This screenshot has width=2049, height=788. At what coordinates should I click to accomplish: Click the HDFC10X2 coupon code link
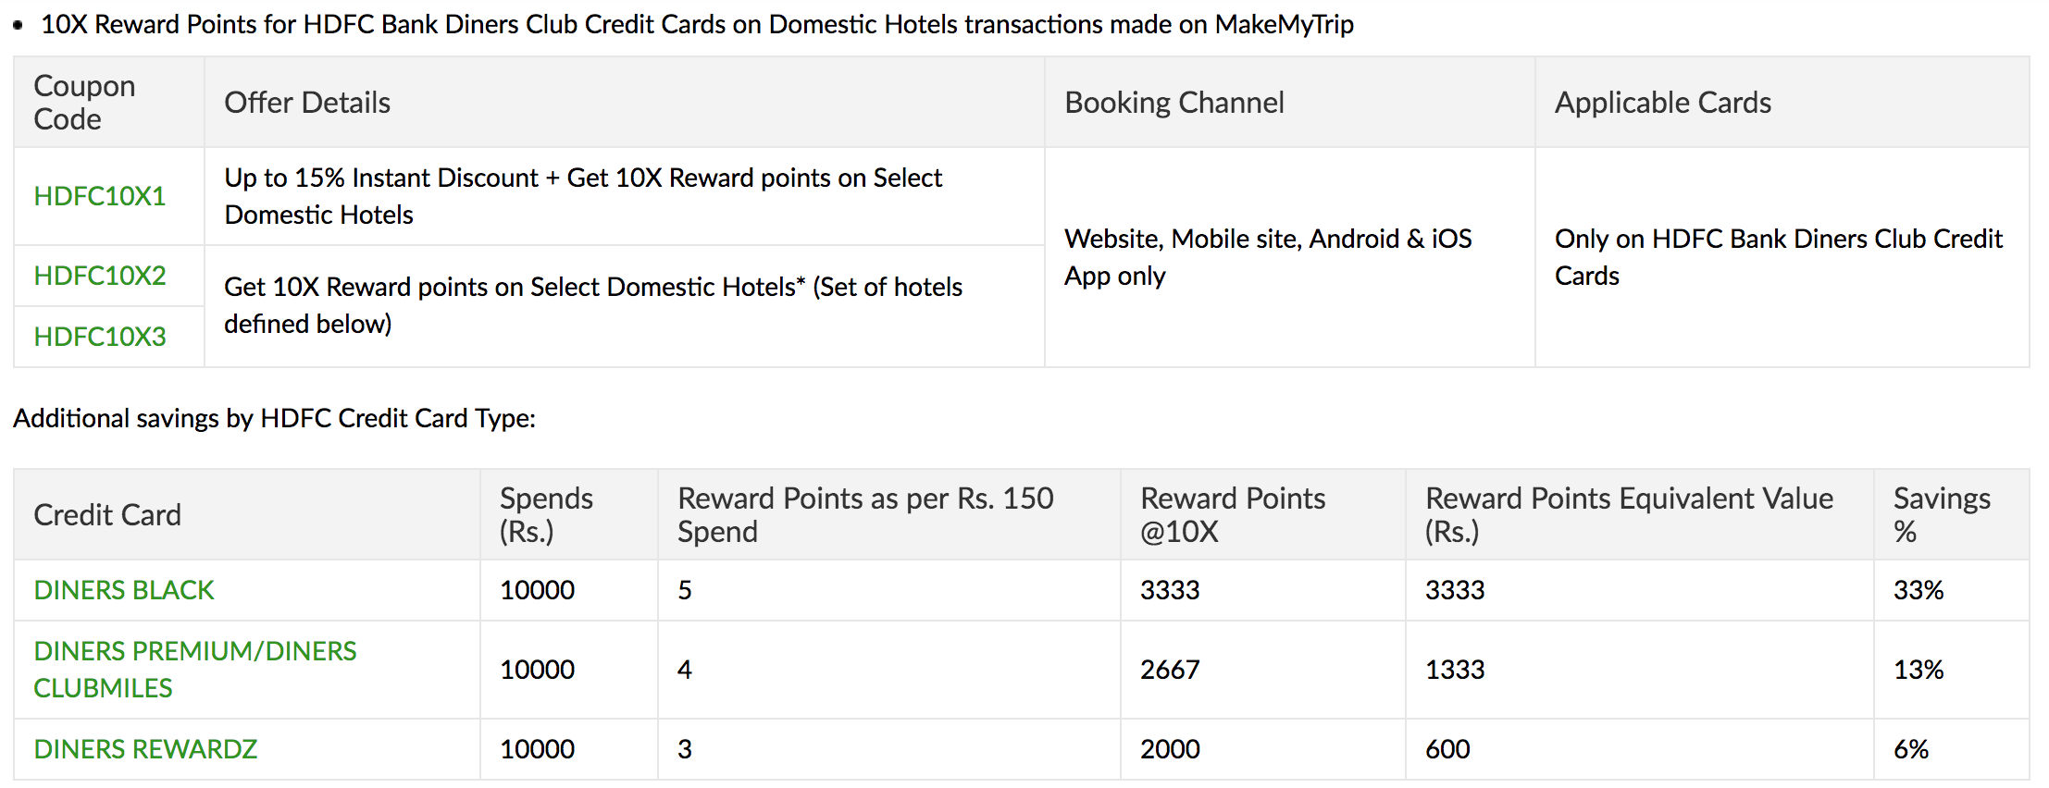[x=100, y=276]
